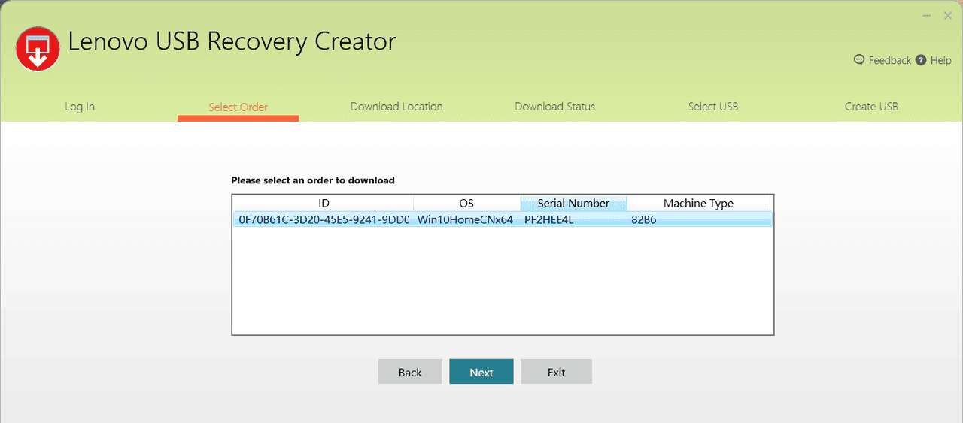Viewport: 963px width, 423px height.
Task: Minimize the Recovery Creator window
Action: [926, 16]
